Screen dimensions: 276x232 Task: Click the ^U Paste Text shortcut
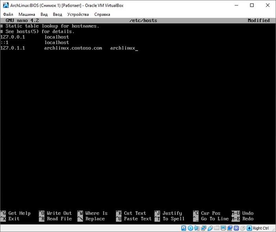click(x=134, y=219)
